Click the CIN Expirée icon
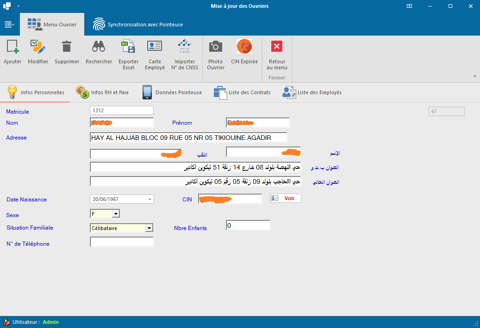Image resolution: width=480 pixels, height=328 pixels. [244, 47]
